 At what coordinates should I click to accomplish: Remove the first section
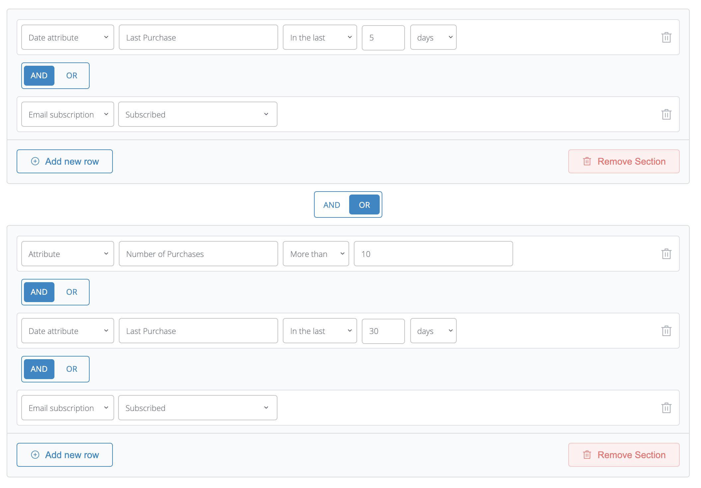(x=624, y=161)
